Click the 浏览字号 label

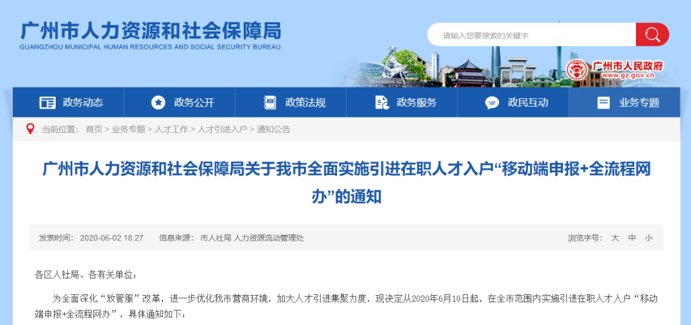[585, 238]
